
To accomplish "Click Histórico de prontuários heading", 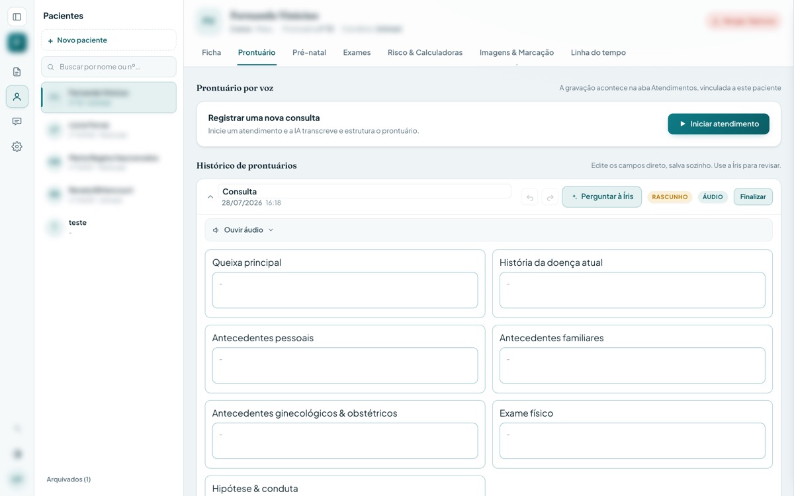I will (x=247, y=166).
